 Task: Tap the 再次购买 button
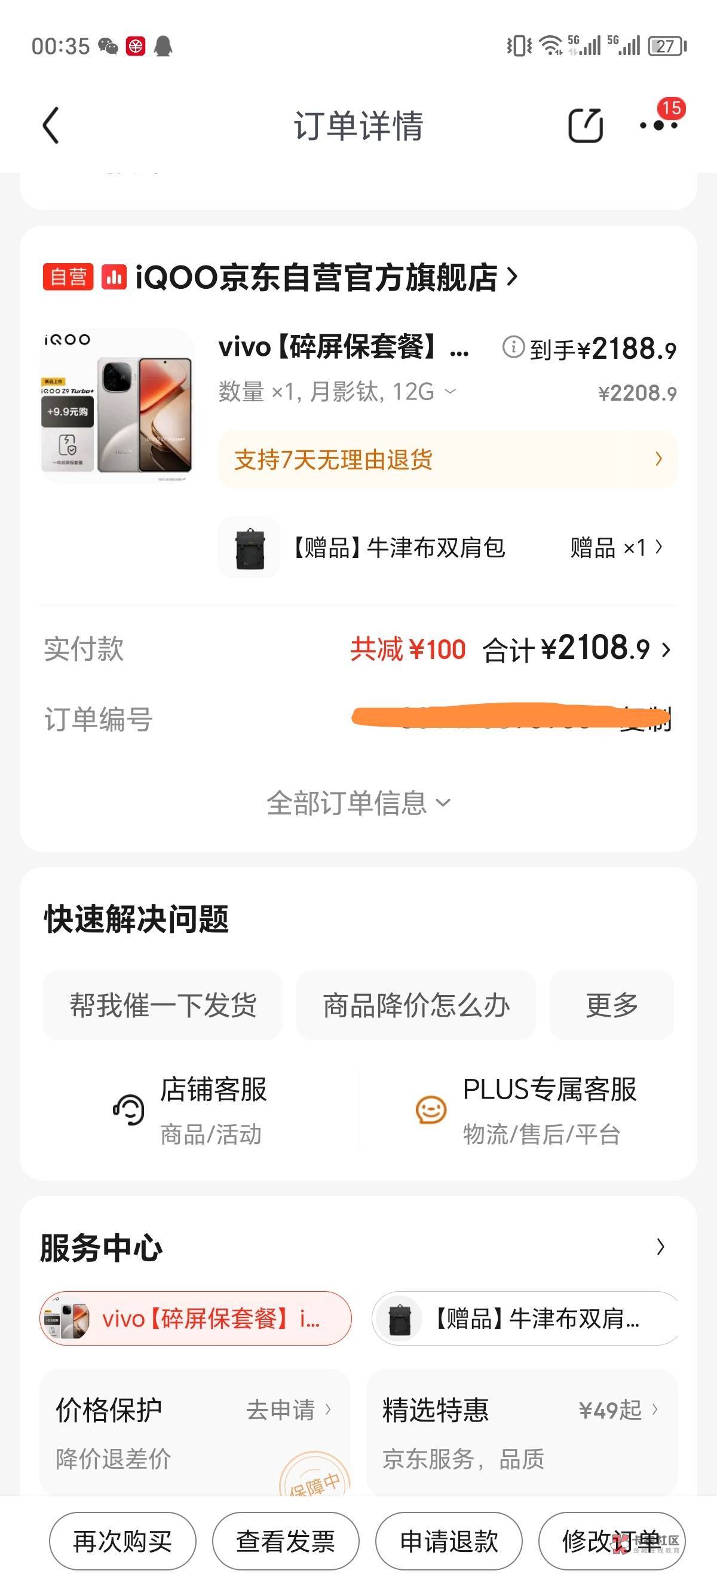coord(122,1541)
